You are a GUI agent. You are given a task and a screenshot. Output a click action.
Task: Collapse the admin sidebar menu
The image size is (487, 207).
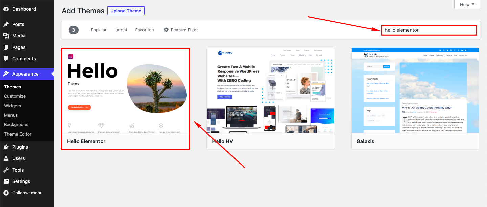(x=27, y=193)
